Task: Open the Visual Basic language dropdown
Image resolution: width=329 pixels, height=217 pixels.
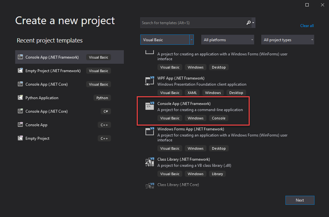Action: (167, 40)
